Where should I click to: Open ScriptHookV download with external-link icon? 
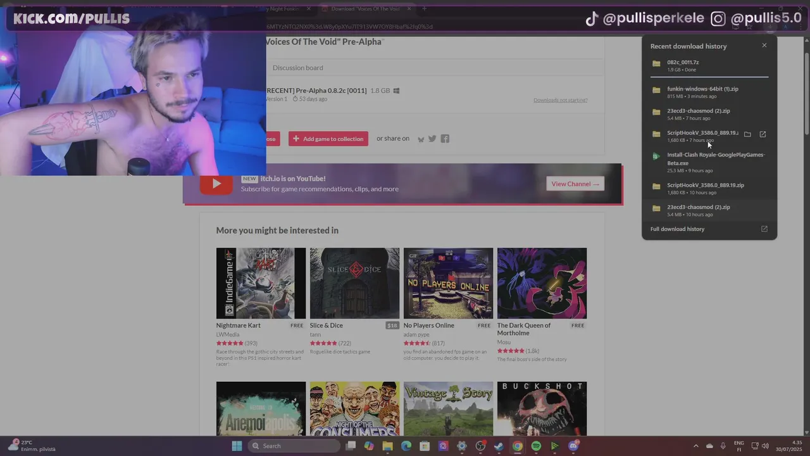[763, 134]
